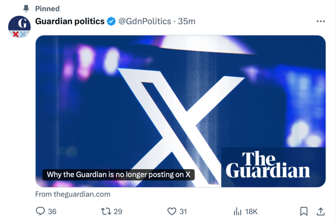Click the 36 replies count
The height and width of the screenshot is (222, 336).
52,211
